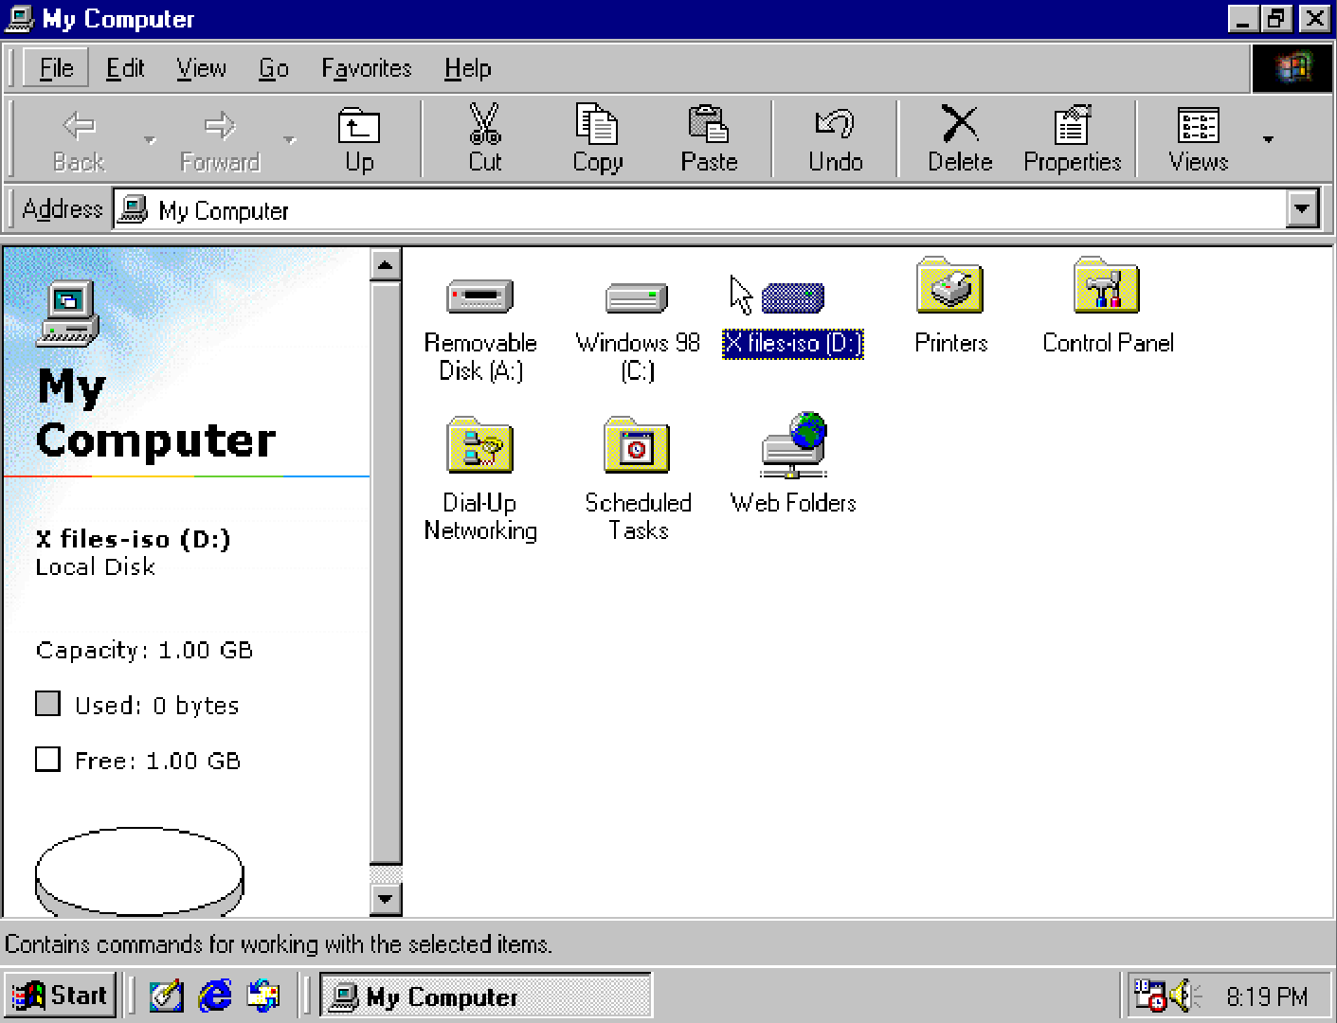This screenshot has height=1023, width=1337.
Task: Click the Used space gray legend box
Action: [47, 704]
